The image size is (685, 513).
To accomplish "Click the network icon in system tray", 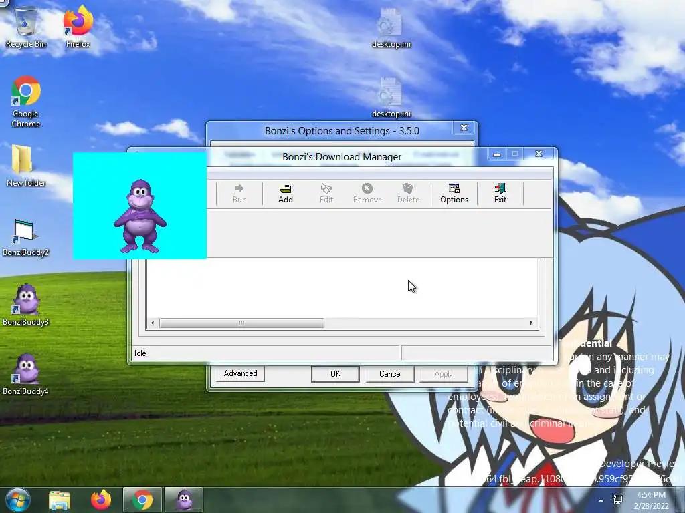I will pyautogui.click(x=617, y=500).
